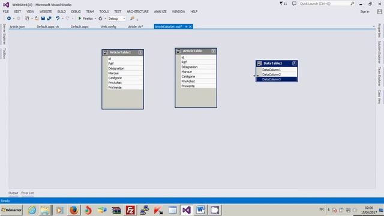Switch to the Article.json tab

point(17,26)
